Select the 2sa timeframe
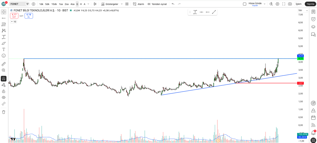Viewport: 317px width, 143px height. (x=67, y=4)
